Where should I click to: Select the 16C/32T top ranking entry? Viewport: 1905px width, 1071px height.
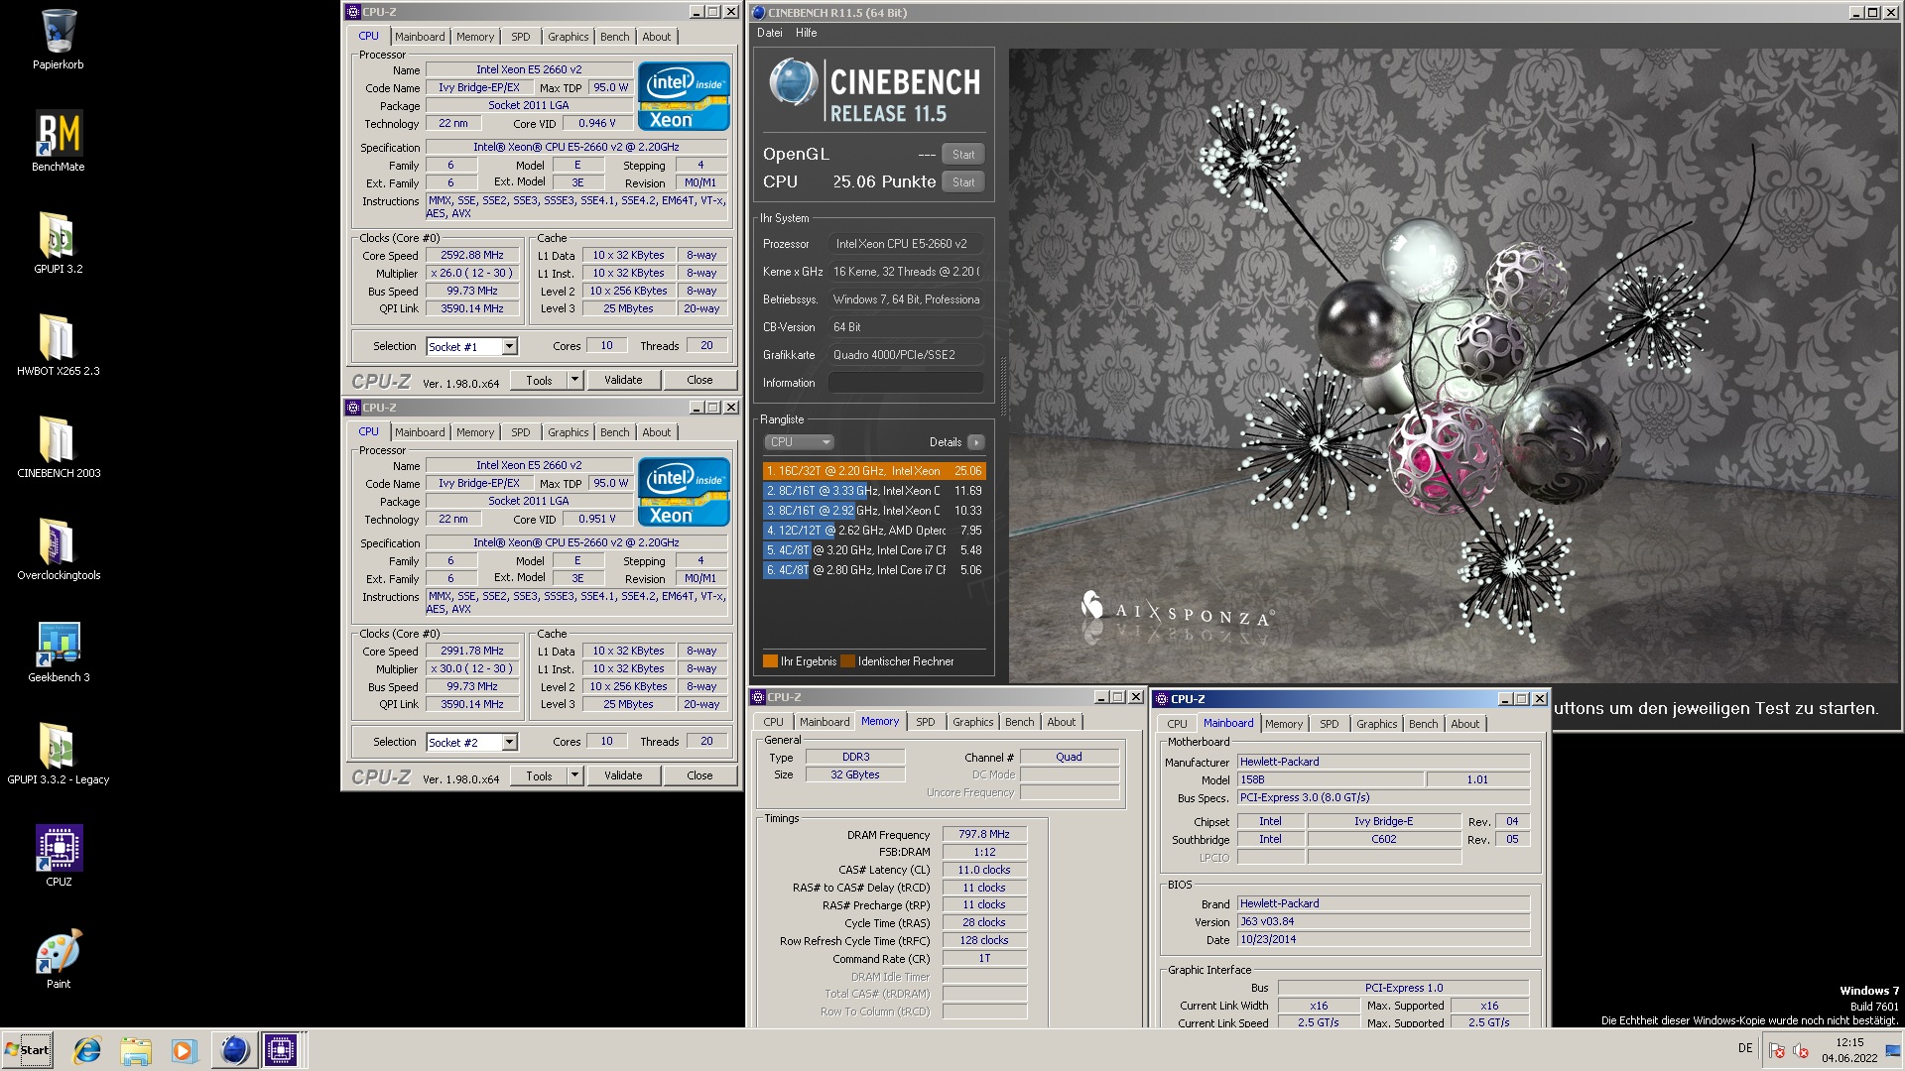pos(874,471)
